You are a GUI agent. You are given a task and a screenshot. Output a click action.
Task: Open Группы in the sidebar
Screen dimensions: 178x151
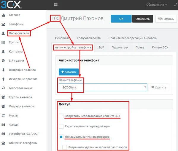[x=14, y=42]
